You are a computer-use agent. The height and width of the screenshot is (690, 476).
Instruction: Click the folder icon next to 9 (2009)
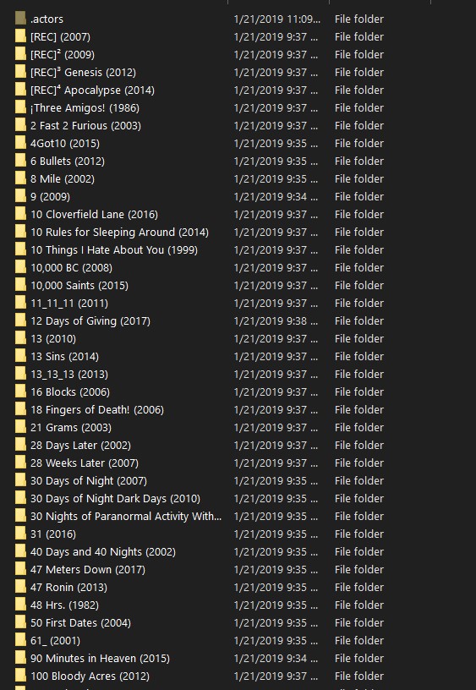click(20, 196)
